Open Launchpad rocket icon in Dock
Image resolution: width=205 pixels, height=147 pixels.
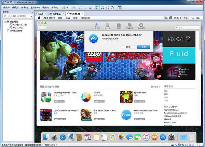pyautogui.click(x=54, y=137)
